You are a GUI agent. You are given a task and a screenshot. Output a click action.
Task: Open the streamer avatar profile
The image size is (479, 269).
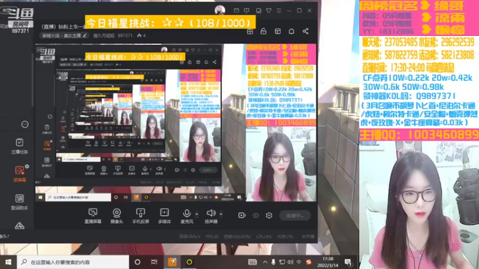pyautogui.click(x=220, y=10)
